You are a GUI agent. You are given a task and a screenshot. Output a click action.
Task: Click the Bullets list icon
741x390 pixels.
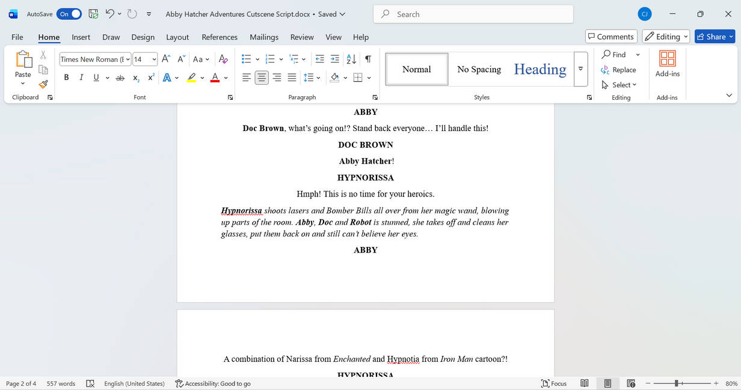tap(246, 59)
